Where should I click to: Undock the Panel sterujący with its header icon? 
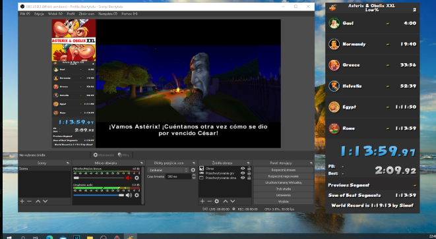pos(311,163)
